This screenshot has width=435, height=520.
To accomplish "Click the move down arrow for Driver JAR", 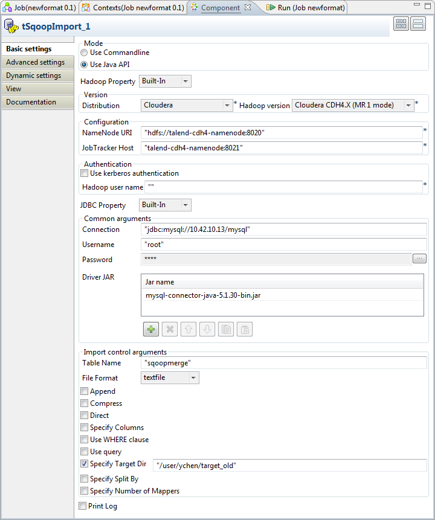I will pyautogui.click(x=207, y=329).
